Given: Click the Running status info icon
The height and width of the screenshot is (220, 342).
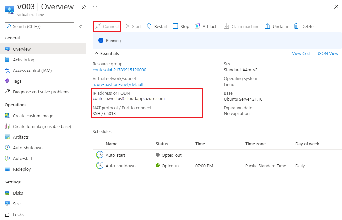Looking at the screenshot, I should [x=101, y=40].
